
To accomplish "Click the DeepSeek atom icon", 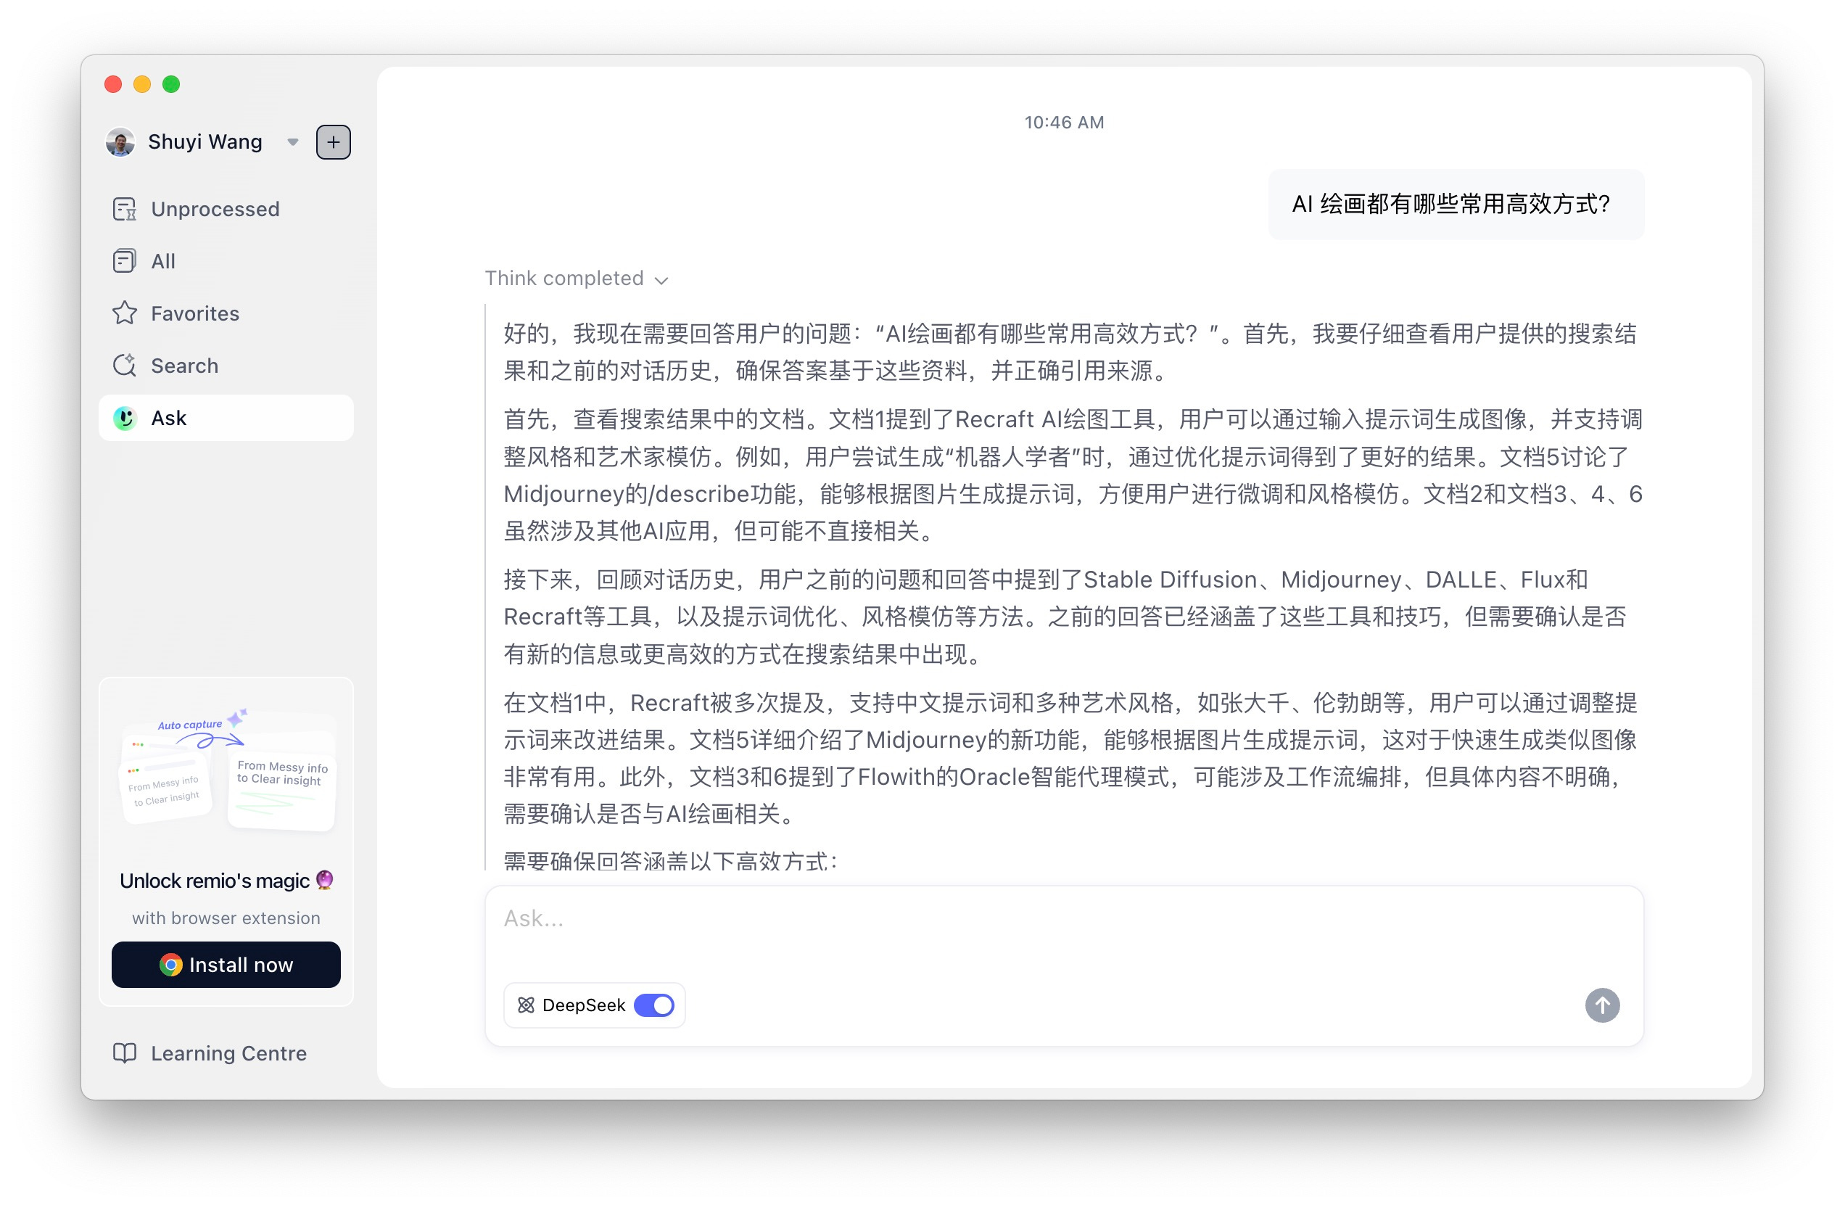I will pos(527,1005).
